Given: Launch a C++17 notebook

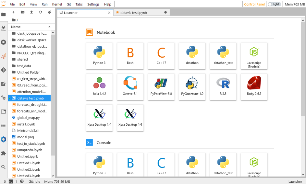Looking at the screenshot, I should click(x=161, y=56).
